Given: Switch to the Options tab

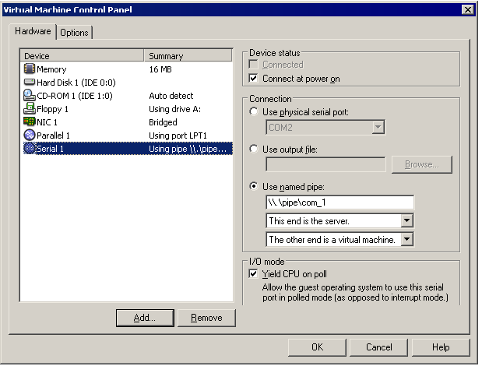Looking at the screenshot, I should [75, 32].
